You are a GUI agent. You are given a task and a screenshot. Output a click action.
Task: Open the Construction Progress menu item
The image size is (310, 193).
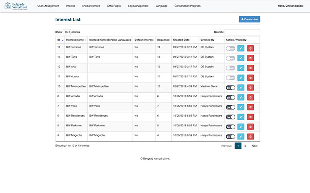pyautogui.click(x=187, y=6)
